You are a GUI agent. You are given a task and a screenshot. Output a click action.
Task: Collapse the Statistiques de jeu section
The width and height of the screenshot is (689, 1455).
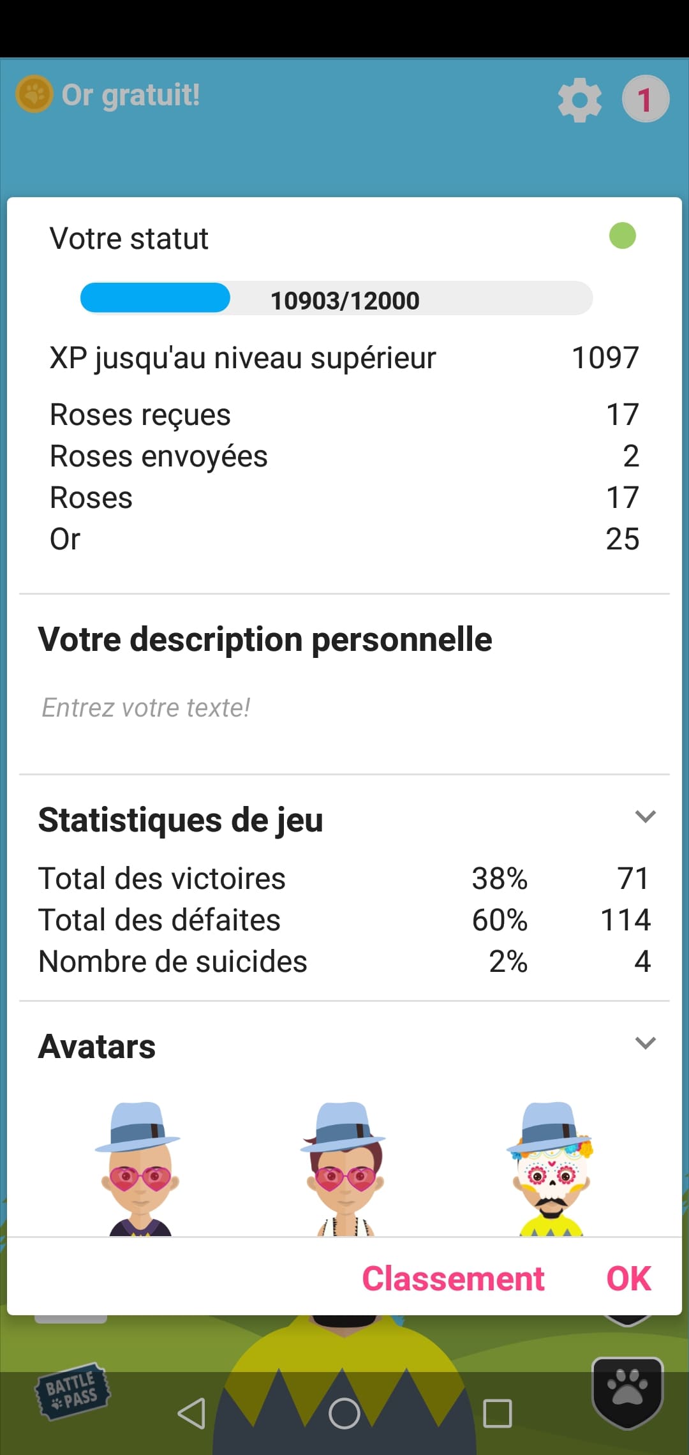click(645, 817)
